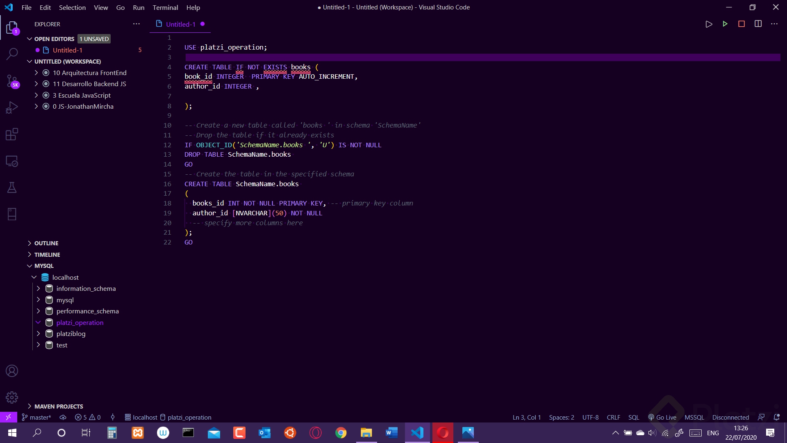
Task: Open the Manage gear icon
Action: [12, 397]
